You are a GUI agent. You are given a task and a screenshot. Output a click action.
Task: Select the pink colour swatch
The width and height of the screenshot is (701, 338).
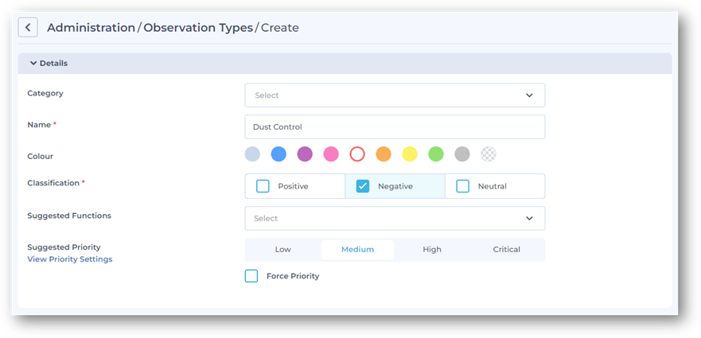click(331, 154)
